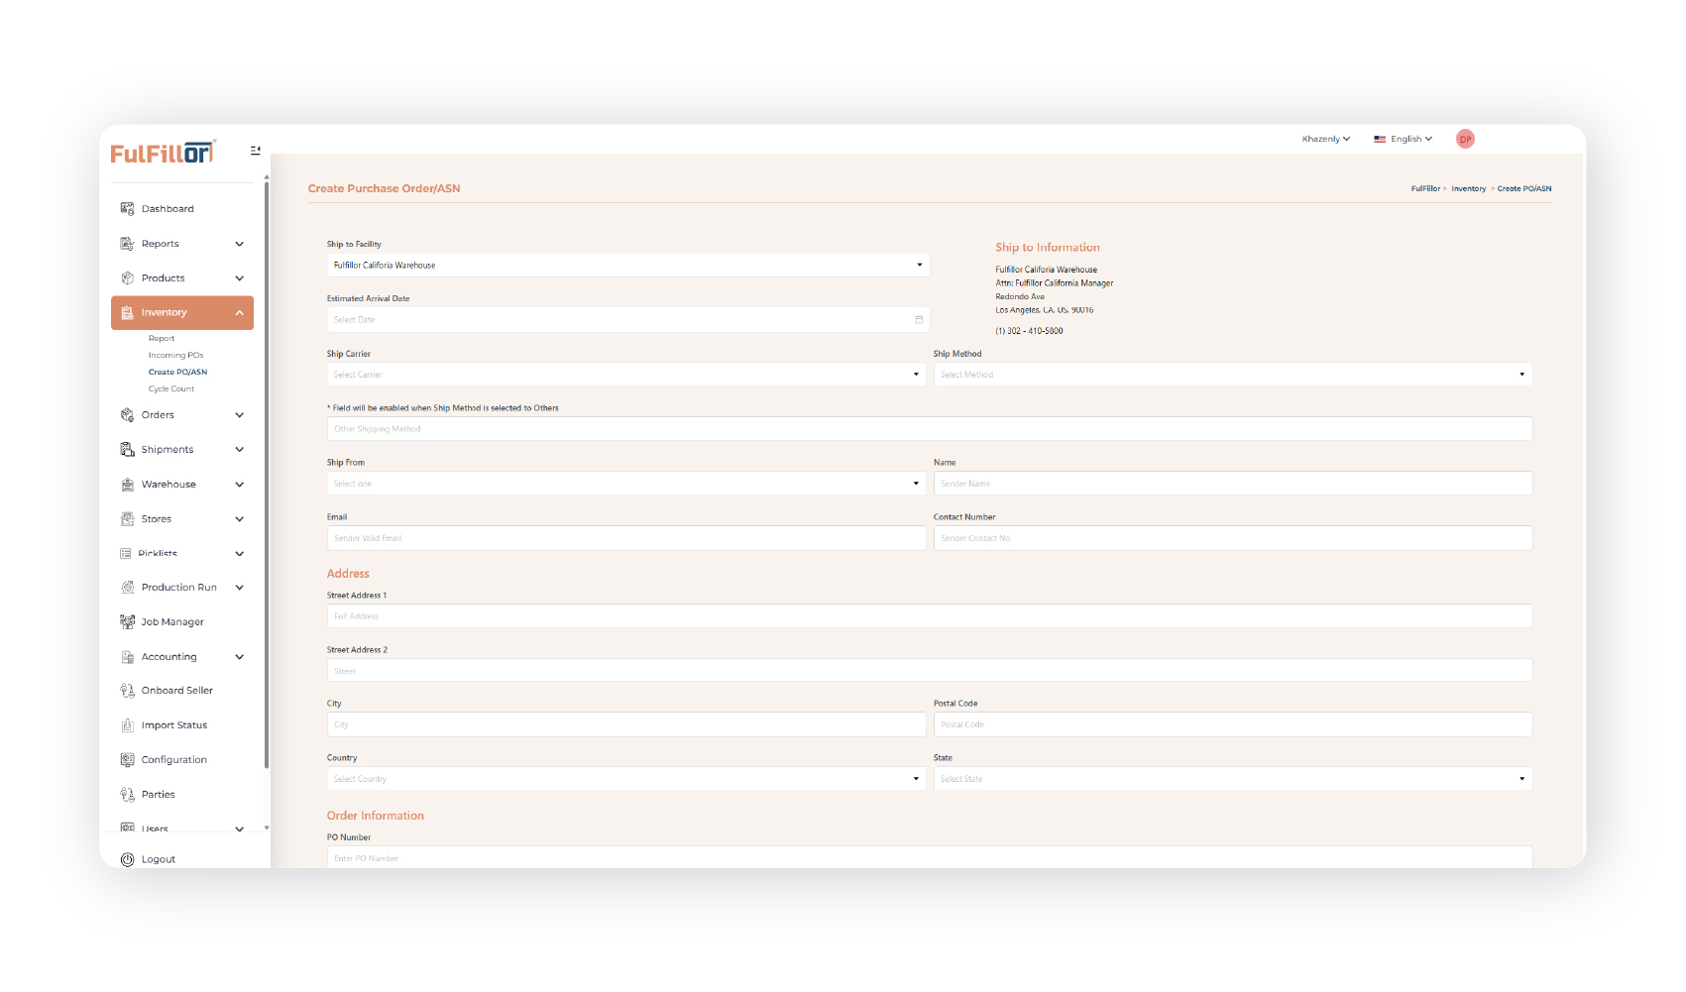
Task: Open the Parties menu item
Action: (158, 795)
